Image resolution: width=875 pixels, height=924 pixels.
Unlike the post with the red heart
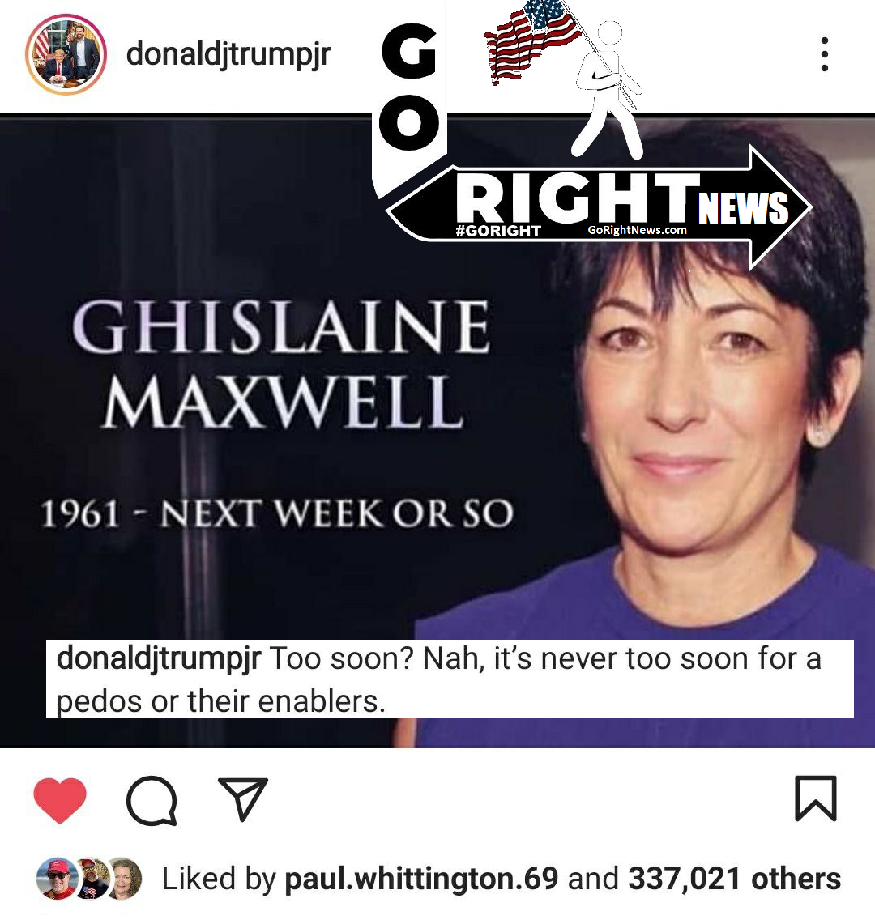(x=60, y=799)
